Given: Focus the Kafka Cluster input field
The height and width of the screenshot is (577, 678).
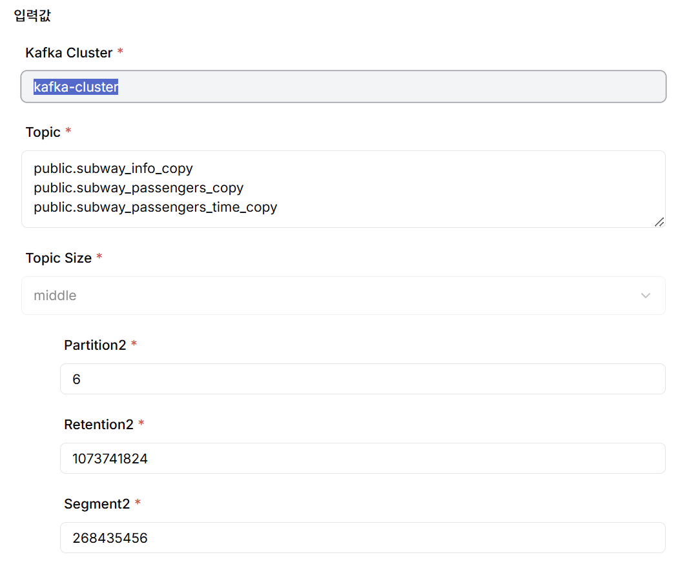Looking at the screenshot, I should (x=387, y=86).
